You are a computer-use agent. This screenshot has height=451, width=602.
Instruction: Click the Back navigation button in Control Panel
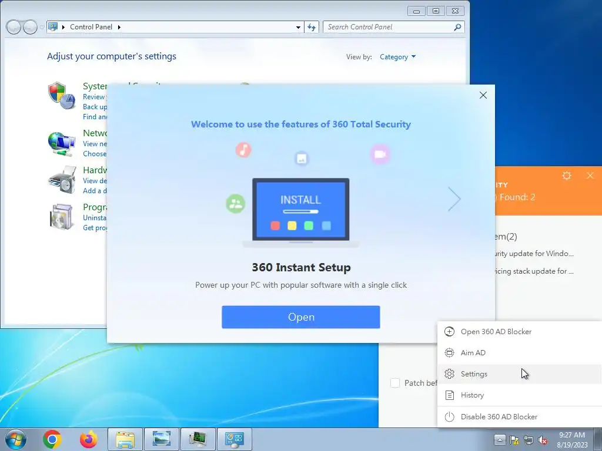point(14,27)
